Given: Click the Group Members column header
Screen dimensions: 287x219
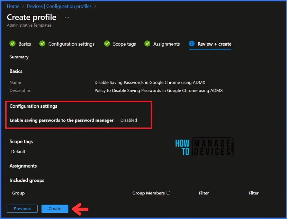Looking at the screenshot, I should pos(149,193).
